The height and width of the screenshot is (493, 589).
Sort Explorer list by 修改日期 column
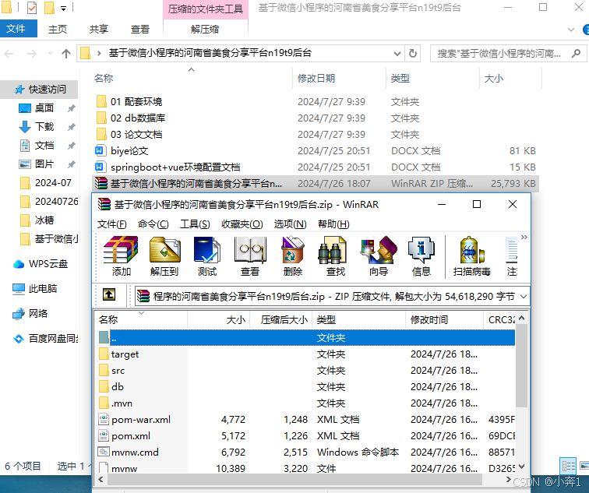(316, 78)
